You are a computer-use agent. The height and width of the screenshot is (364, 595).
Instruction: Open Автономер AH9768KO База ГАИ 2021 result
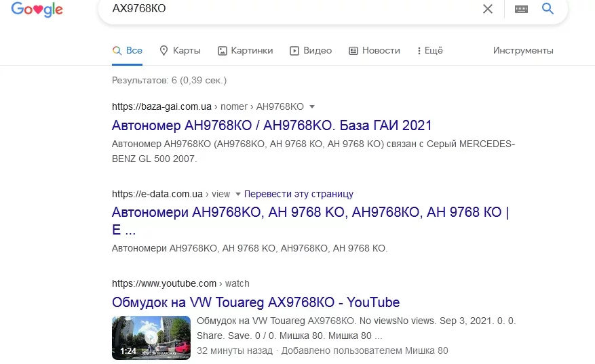click(271, 125)
